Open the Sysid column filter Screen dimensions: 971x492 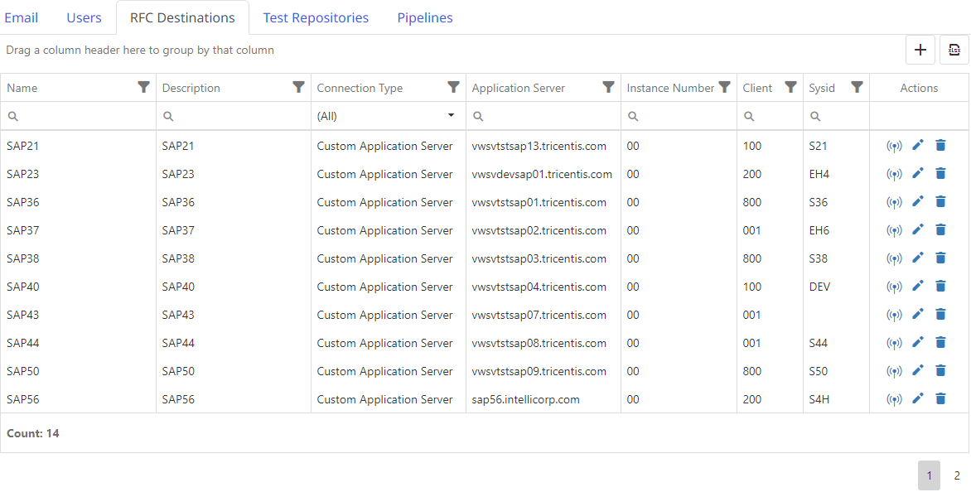coord(857,87)
